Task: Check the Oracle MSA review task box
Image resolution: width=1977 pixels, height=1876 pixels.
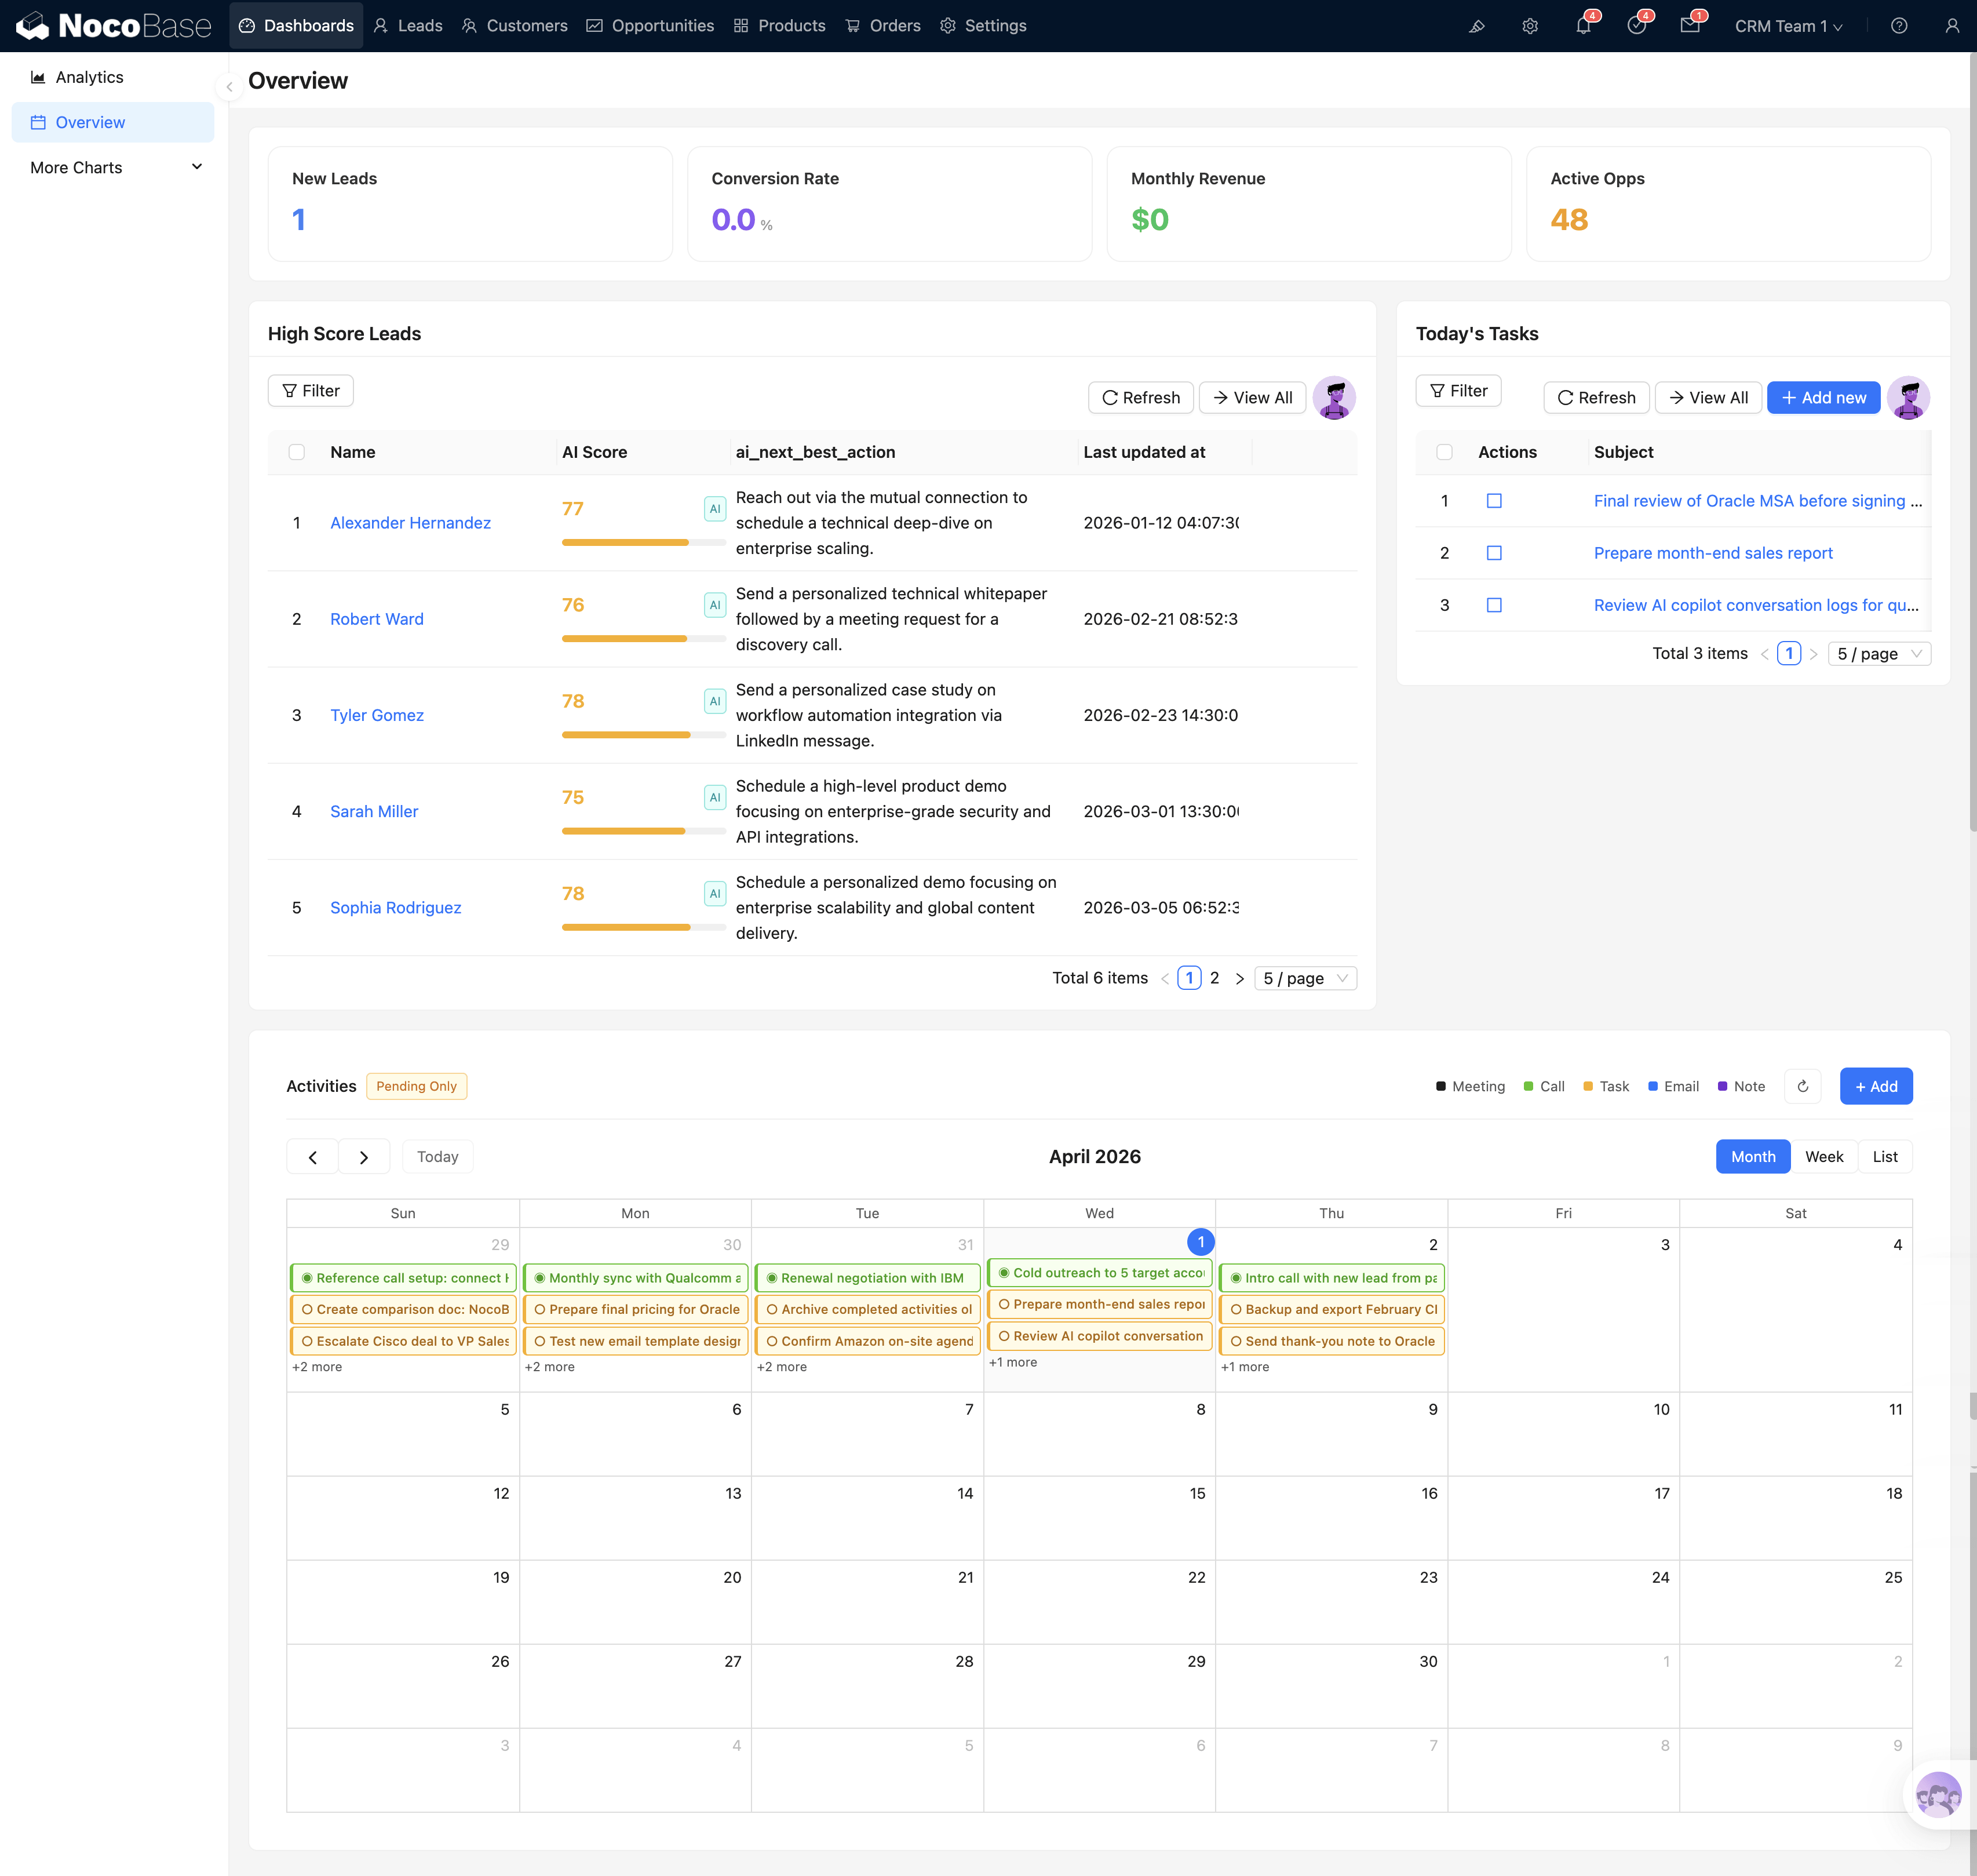Action: 1494,501
